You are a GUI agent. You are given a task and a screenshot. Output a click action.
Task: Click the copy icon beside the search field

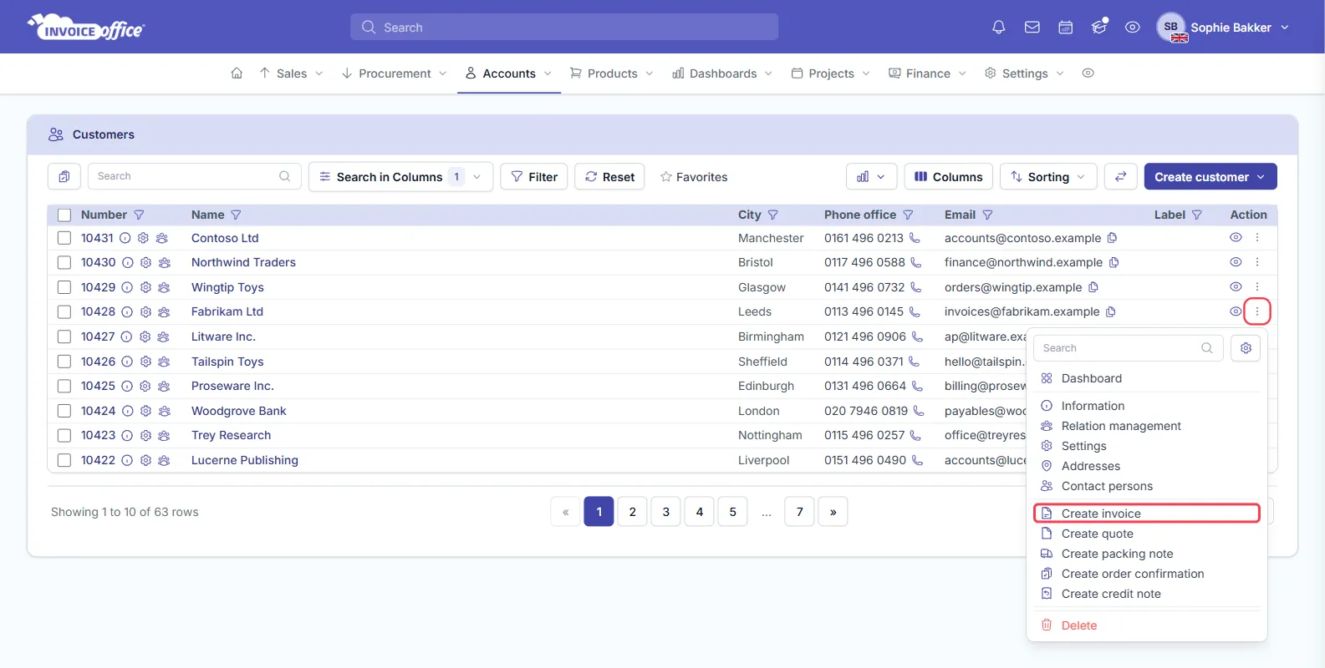click(64, 177)
